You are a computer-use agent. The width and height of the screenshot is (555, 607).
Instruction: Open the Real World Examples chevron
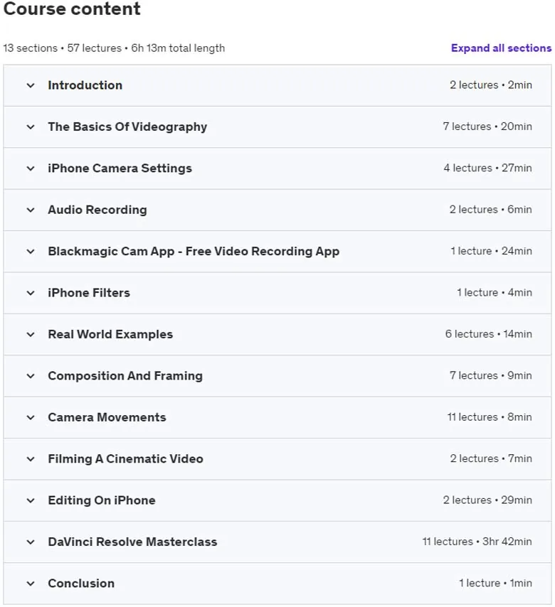click(31, 335)
